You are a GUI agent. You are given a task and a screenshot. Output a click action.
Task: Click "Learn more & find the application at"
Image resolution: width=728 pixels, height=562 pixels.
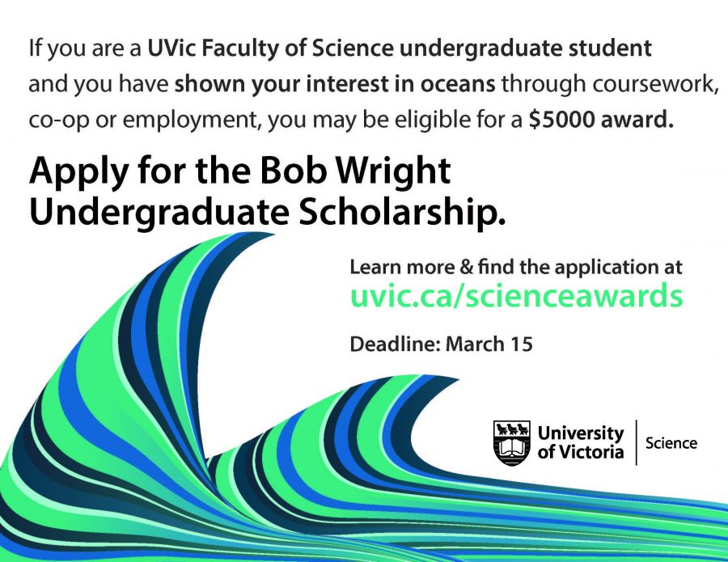pos(516,266)
